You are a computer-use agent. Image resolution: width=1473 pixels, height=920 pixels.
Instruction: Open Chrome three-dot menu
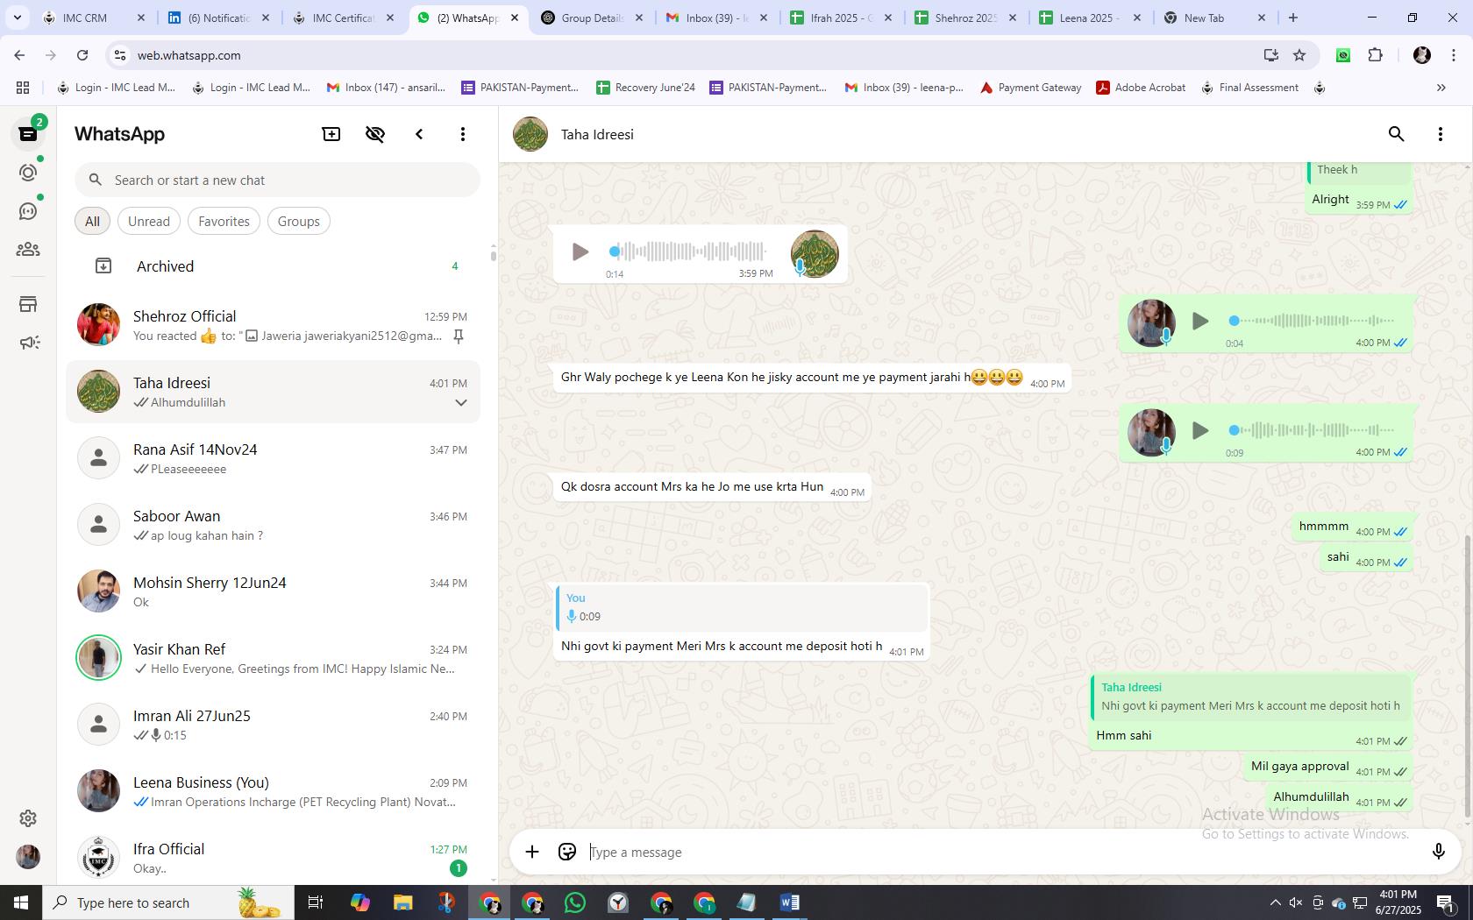pyautogui.click(x=1455, y=55)
